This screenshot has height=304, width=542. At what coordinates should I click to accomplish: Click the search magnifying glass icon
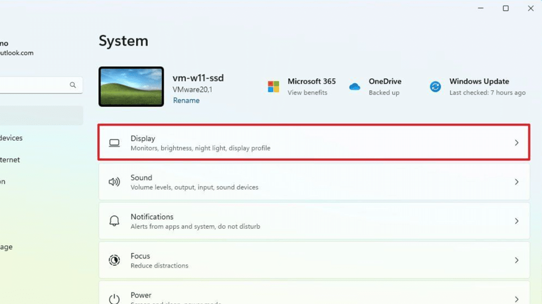coord(73,85)
